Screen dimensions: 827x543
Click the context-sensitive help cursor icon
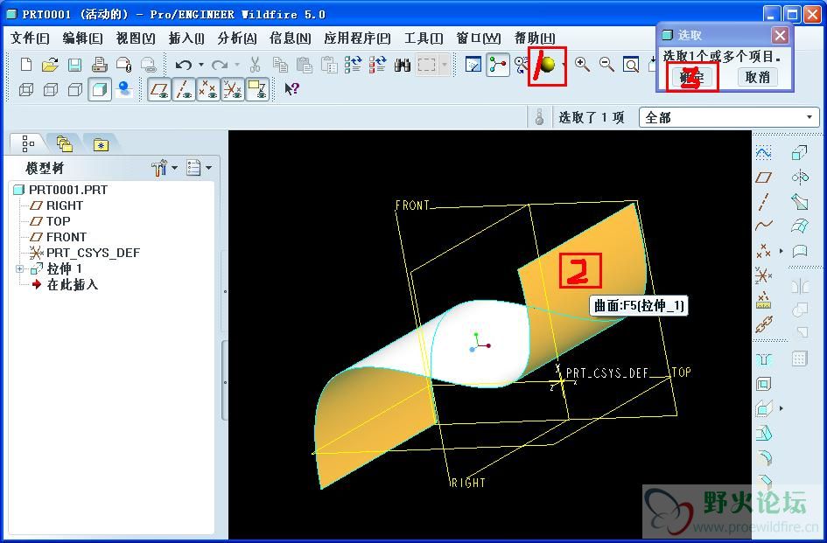[291, 88]
